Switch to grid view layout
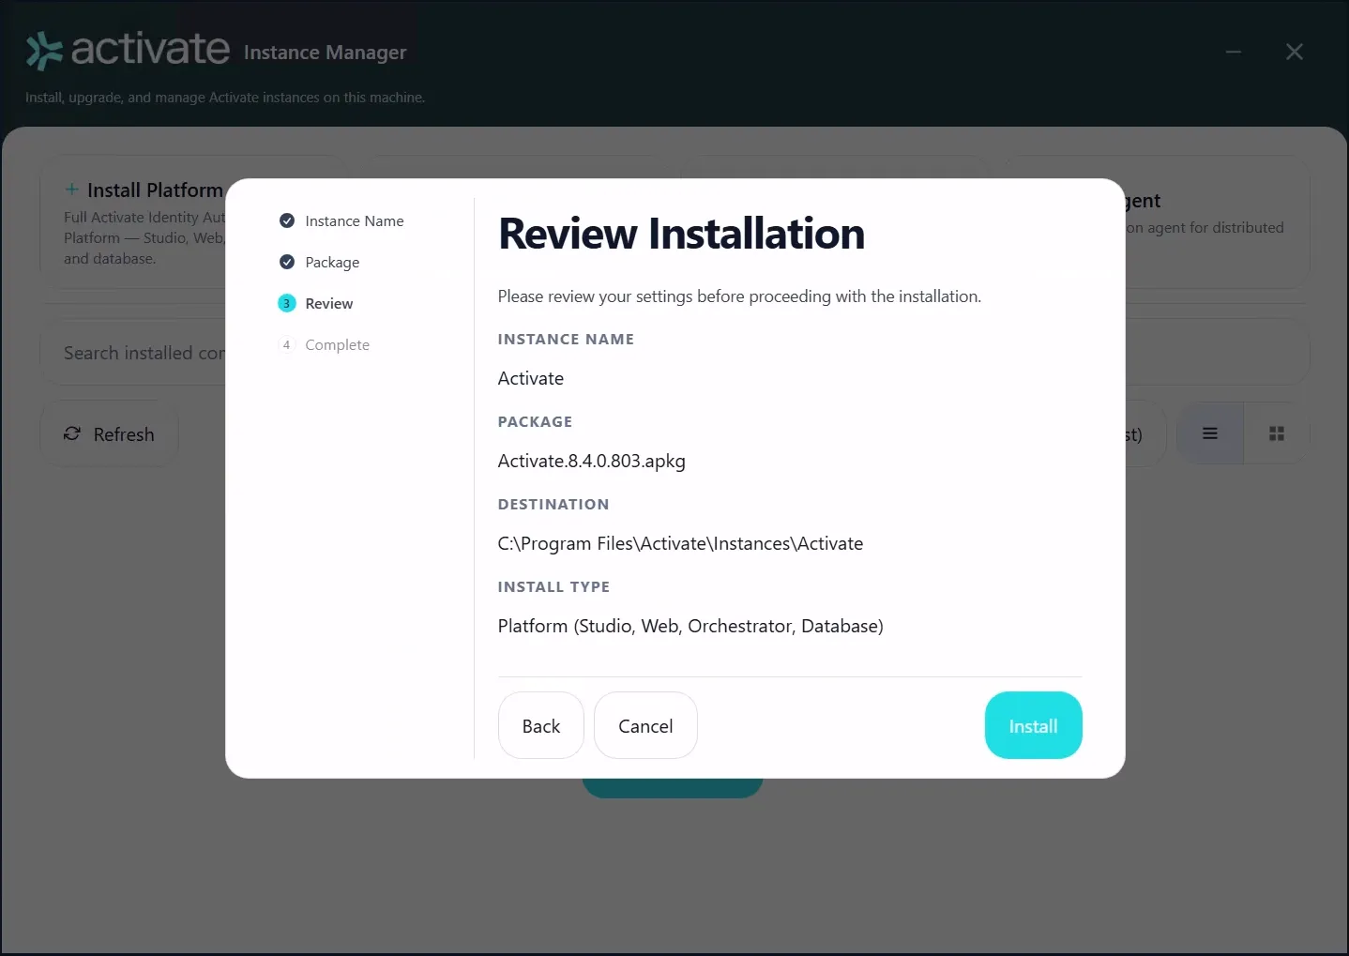This screenshot has height=956, width=1349. (x=1277, y=433)
